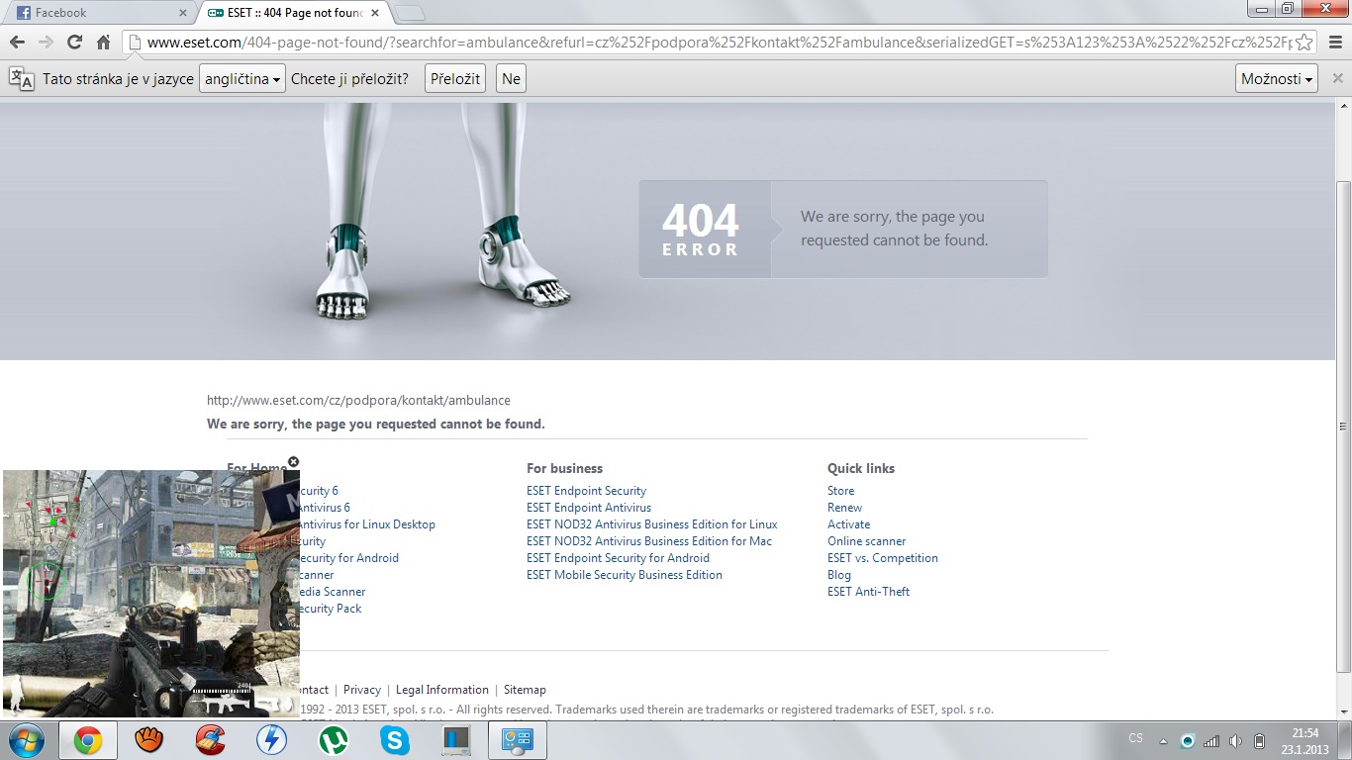Click the translate icon in the translation bar
Viewport: 1352px width, 760px height.
[x=21, y=79]
